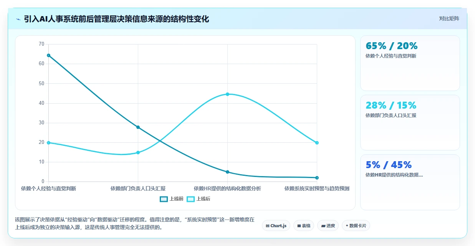Click the 上线后 legend color box
This screenshot has width=475, height=246.
[191, 199]
